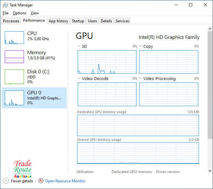Open the 3D engine dropdown

[80, 47]
